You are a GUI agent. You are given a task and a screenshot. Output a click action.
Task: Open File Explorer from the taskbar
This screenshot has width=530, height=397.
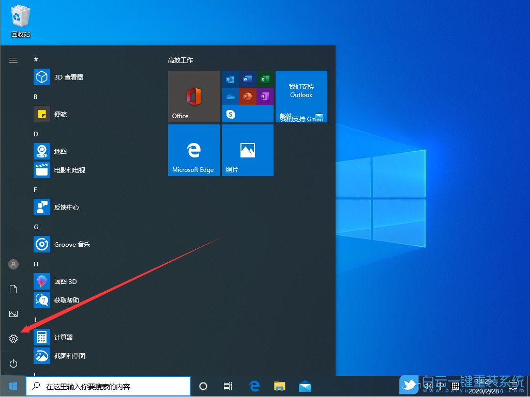(279, 386)
